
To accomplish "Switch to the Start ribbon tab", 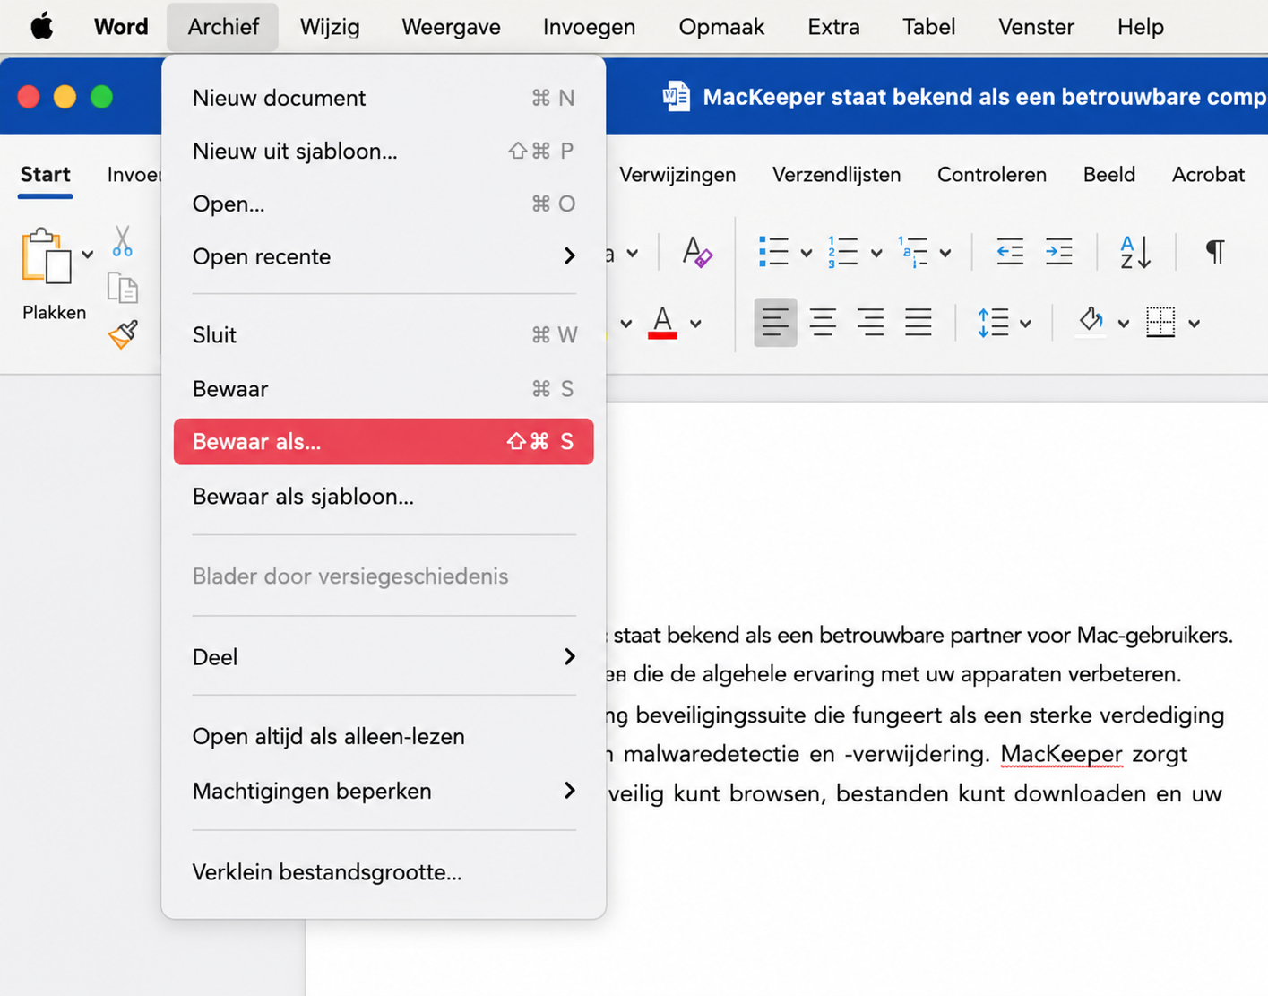I will click(46, 175).
